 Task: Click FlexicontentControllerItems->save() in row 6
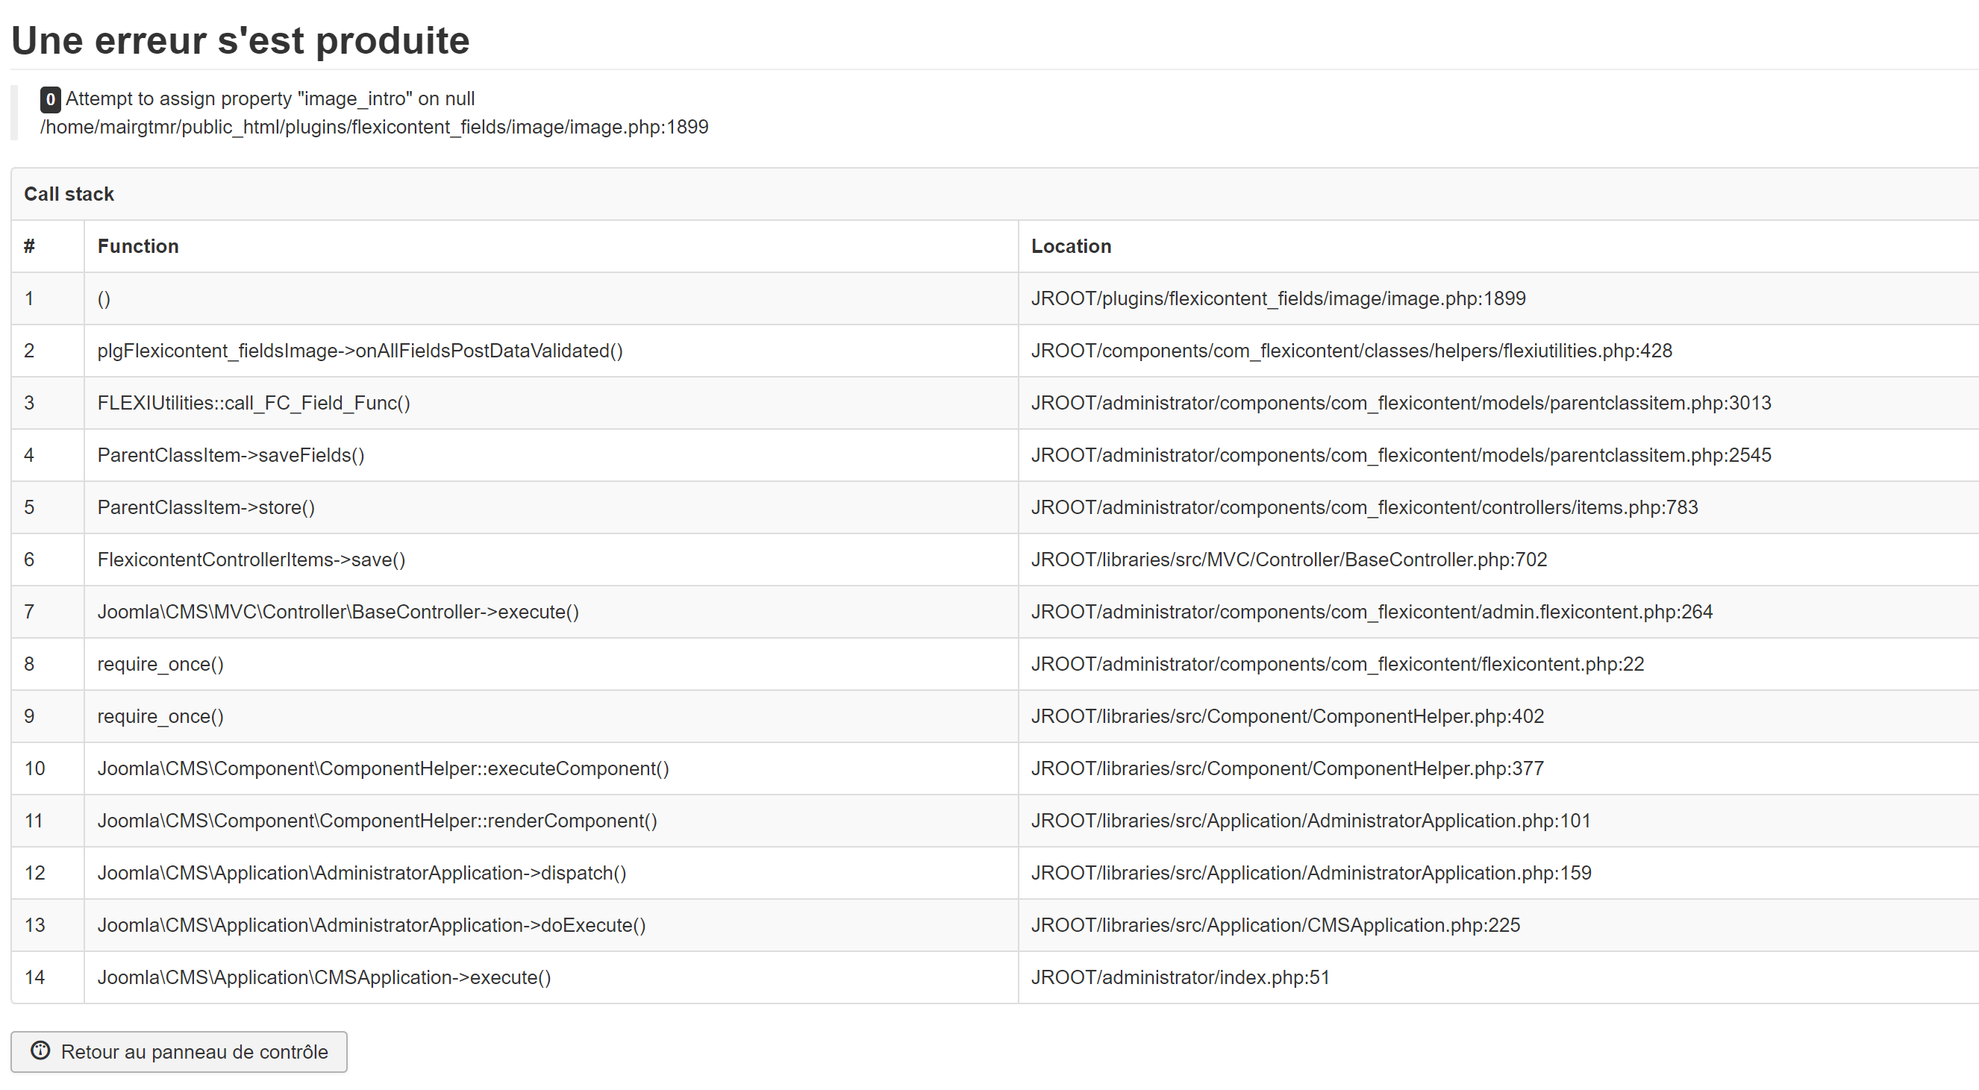[253, 560]
